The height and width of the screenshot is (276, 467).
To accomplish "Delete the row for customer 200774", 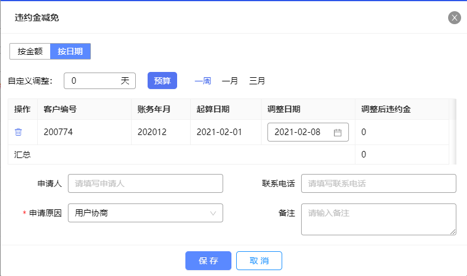I will pyautogui.click(x=18, y=132).
